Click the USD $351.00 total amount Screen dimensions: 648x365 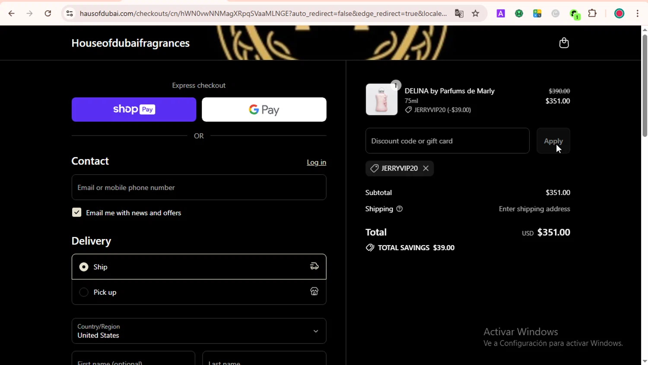[546, 232]
